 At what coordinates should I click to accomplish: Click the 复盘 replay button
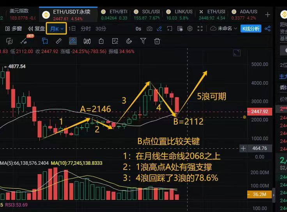pos(36,29)
